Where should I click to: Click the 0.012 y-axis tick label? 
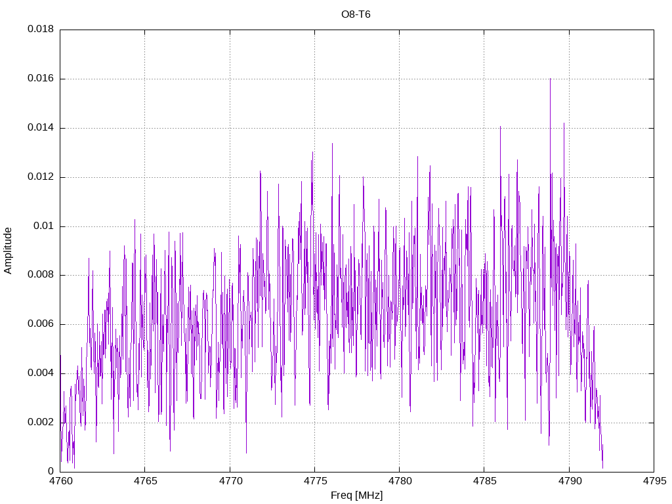click(x=41, y=177)
